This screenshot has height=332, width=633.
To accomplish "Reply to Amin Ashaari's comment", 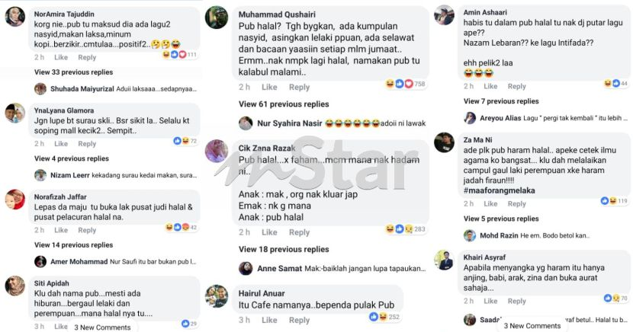I will (x=517, y=86).
